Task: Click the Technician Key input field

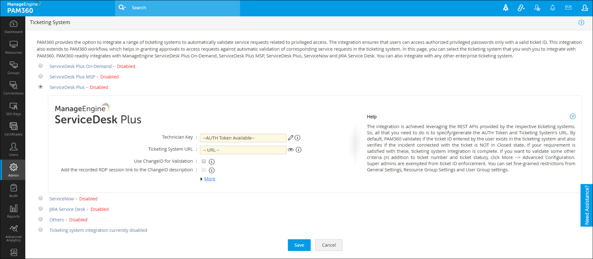Action: pyautogui.click(x=243, y=138)
